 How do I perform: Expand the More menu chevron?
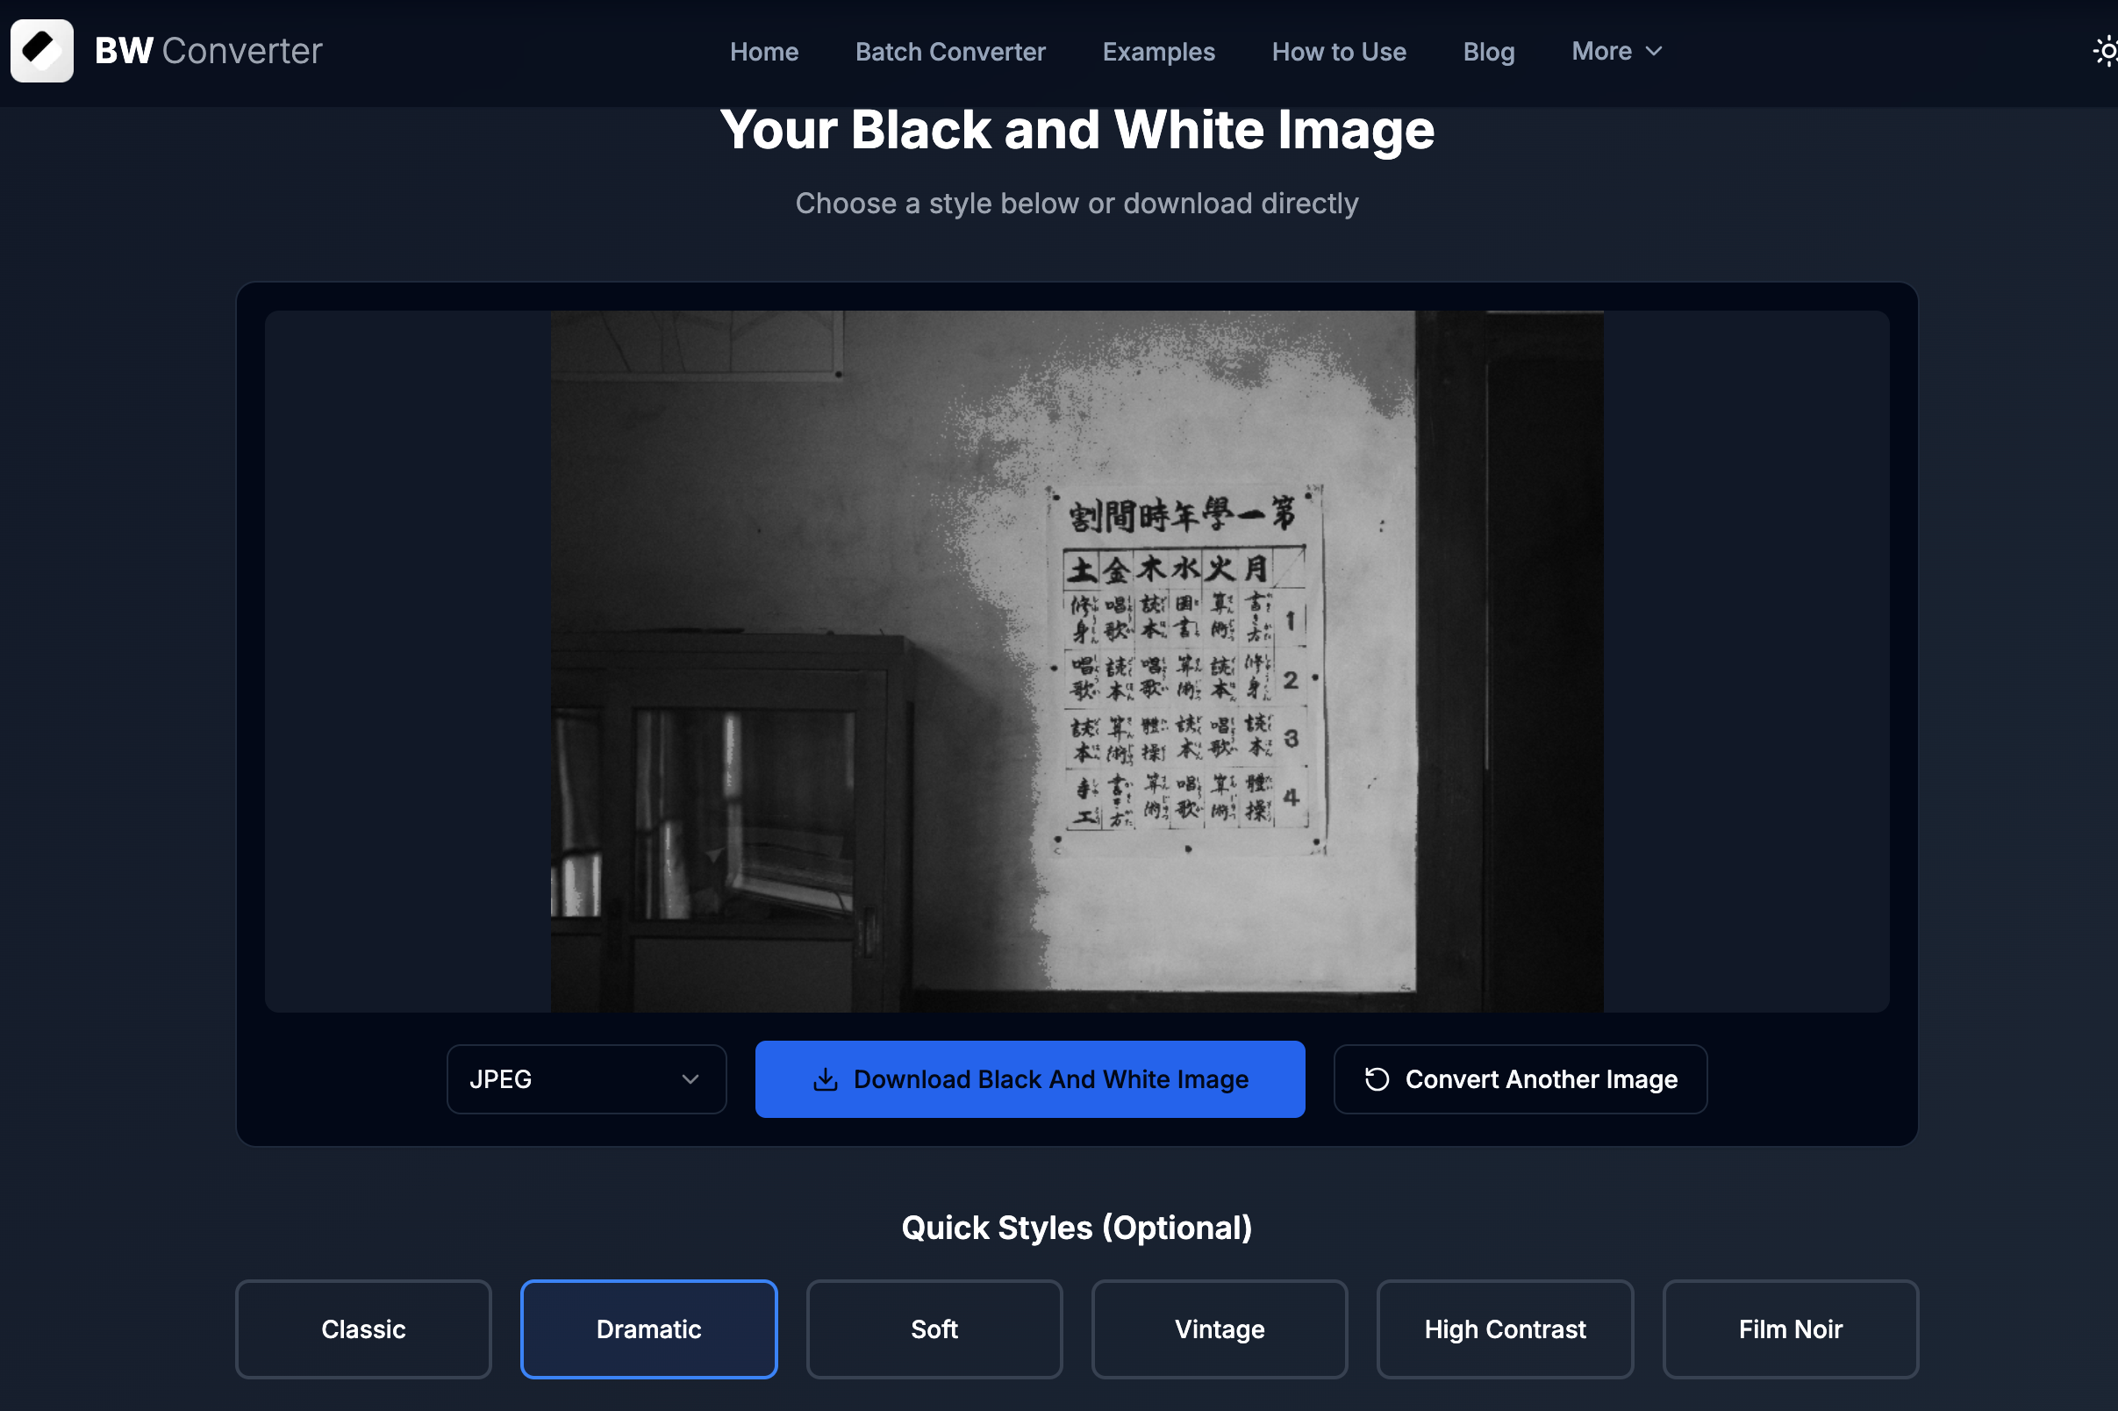pos(1654,51)
